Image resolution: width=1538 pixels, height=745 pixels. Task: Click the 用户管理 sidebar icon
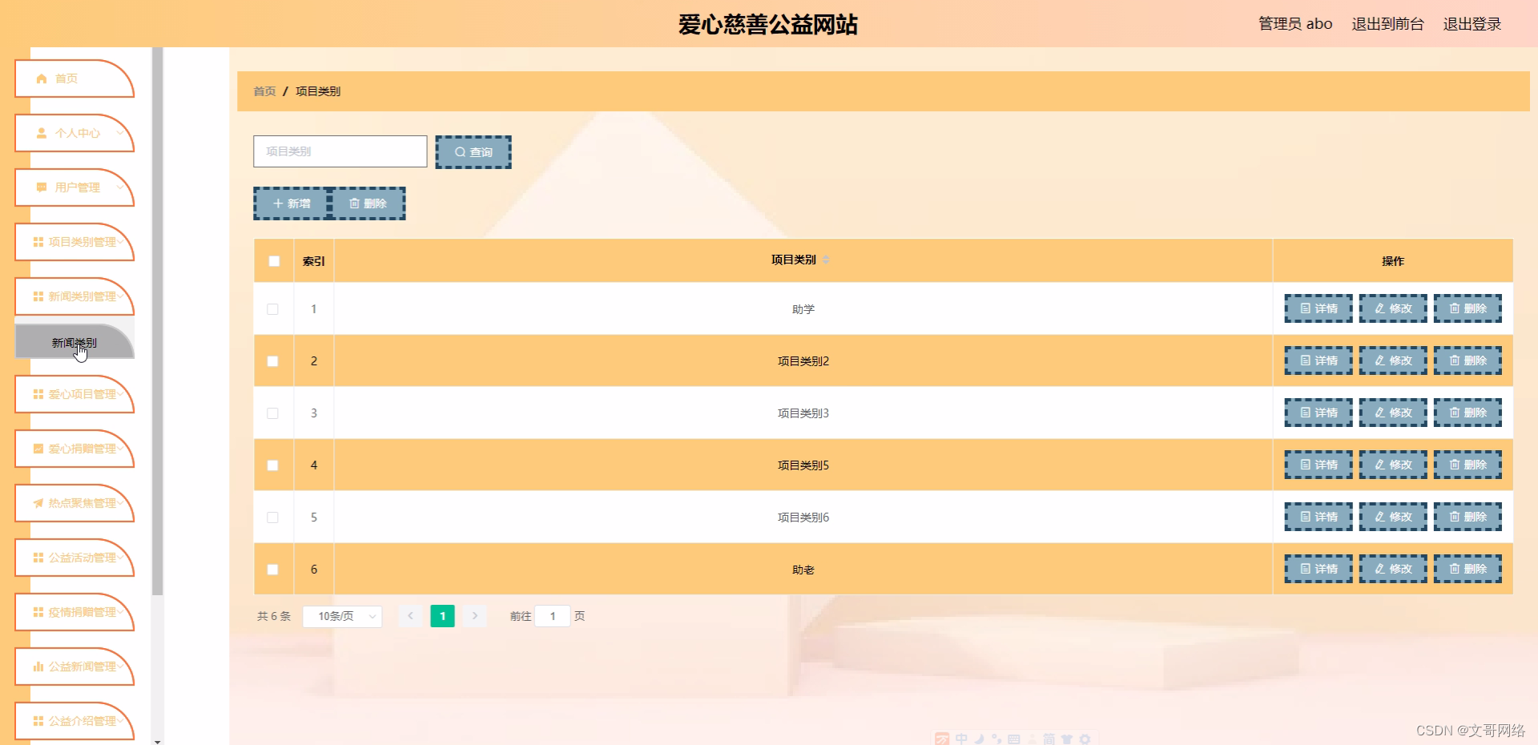click(x=41, y=187)
